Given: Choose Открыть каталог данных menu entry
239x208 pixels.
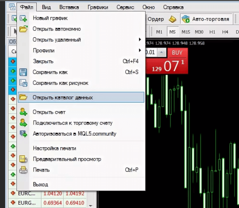Looking at the screenshot, I should pyautogui.click(x=63, y=98).
